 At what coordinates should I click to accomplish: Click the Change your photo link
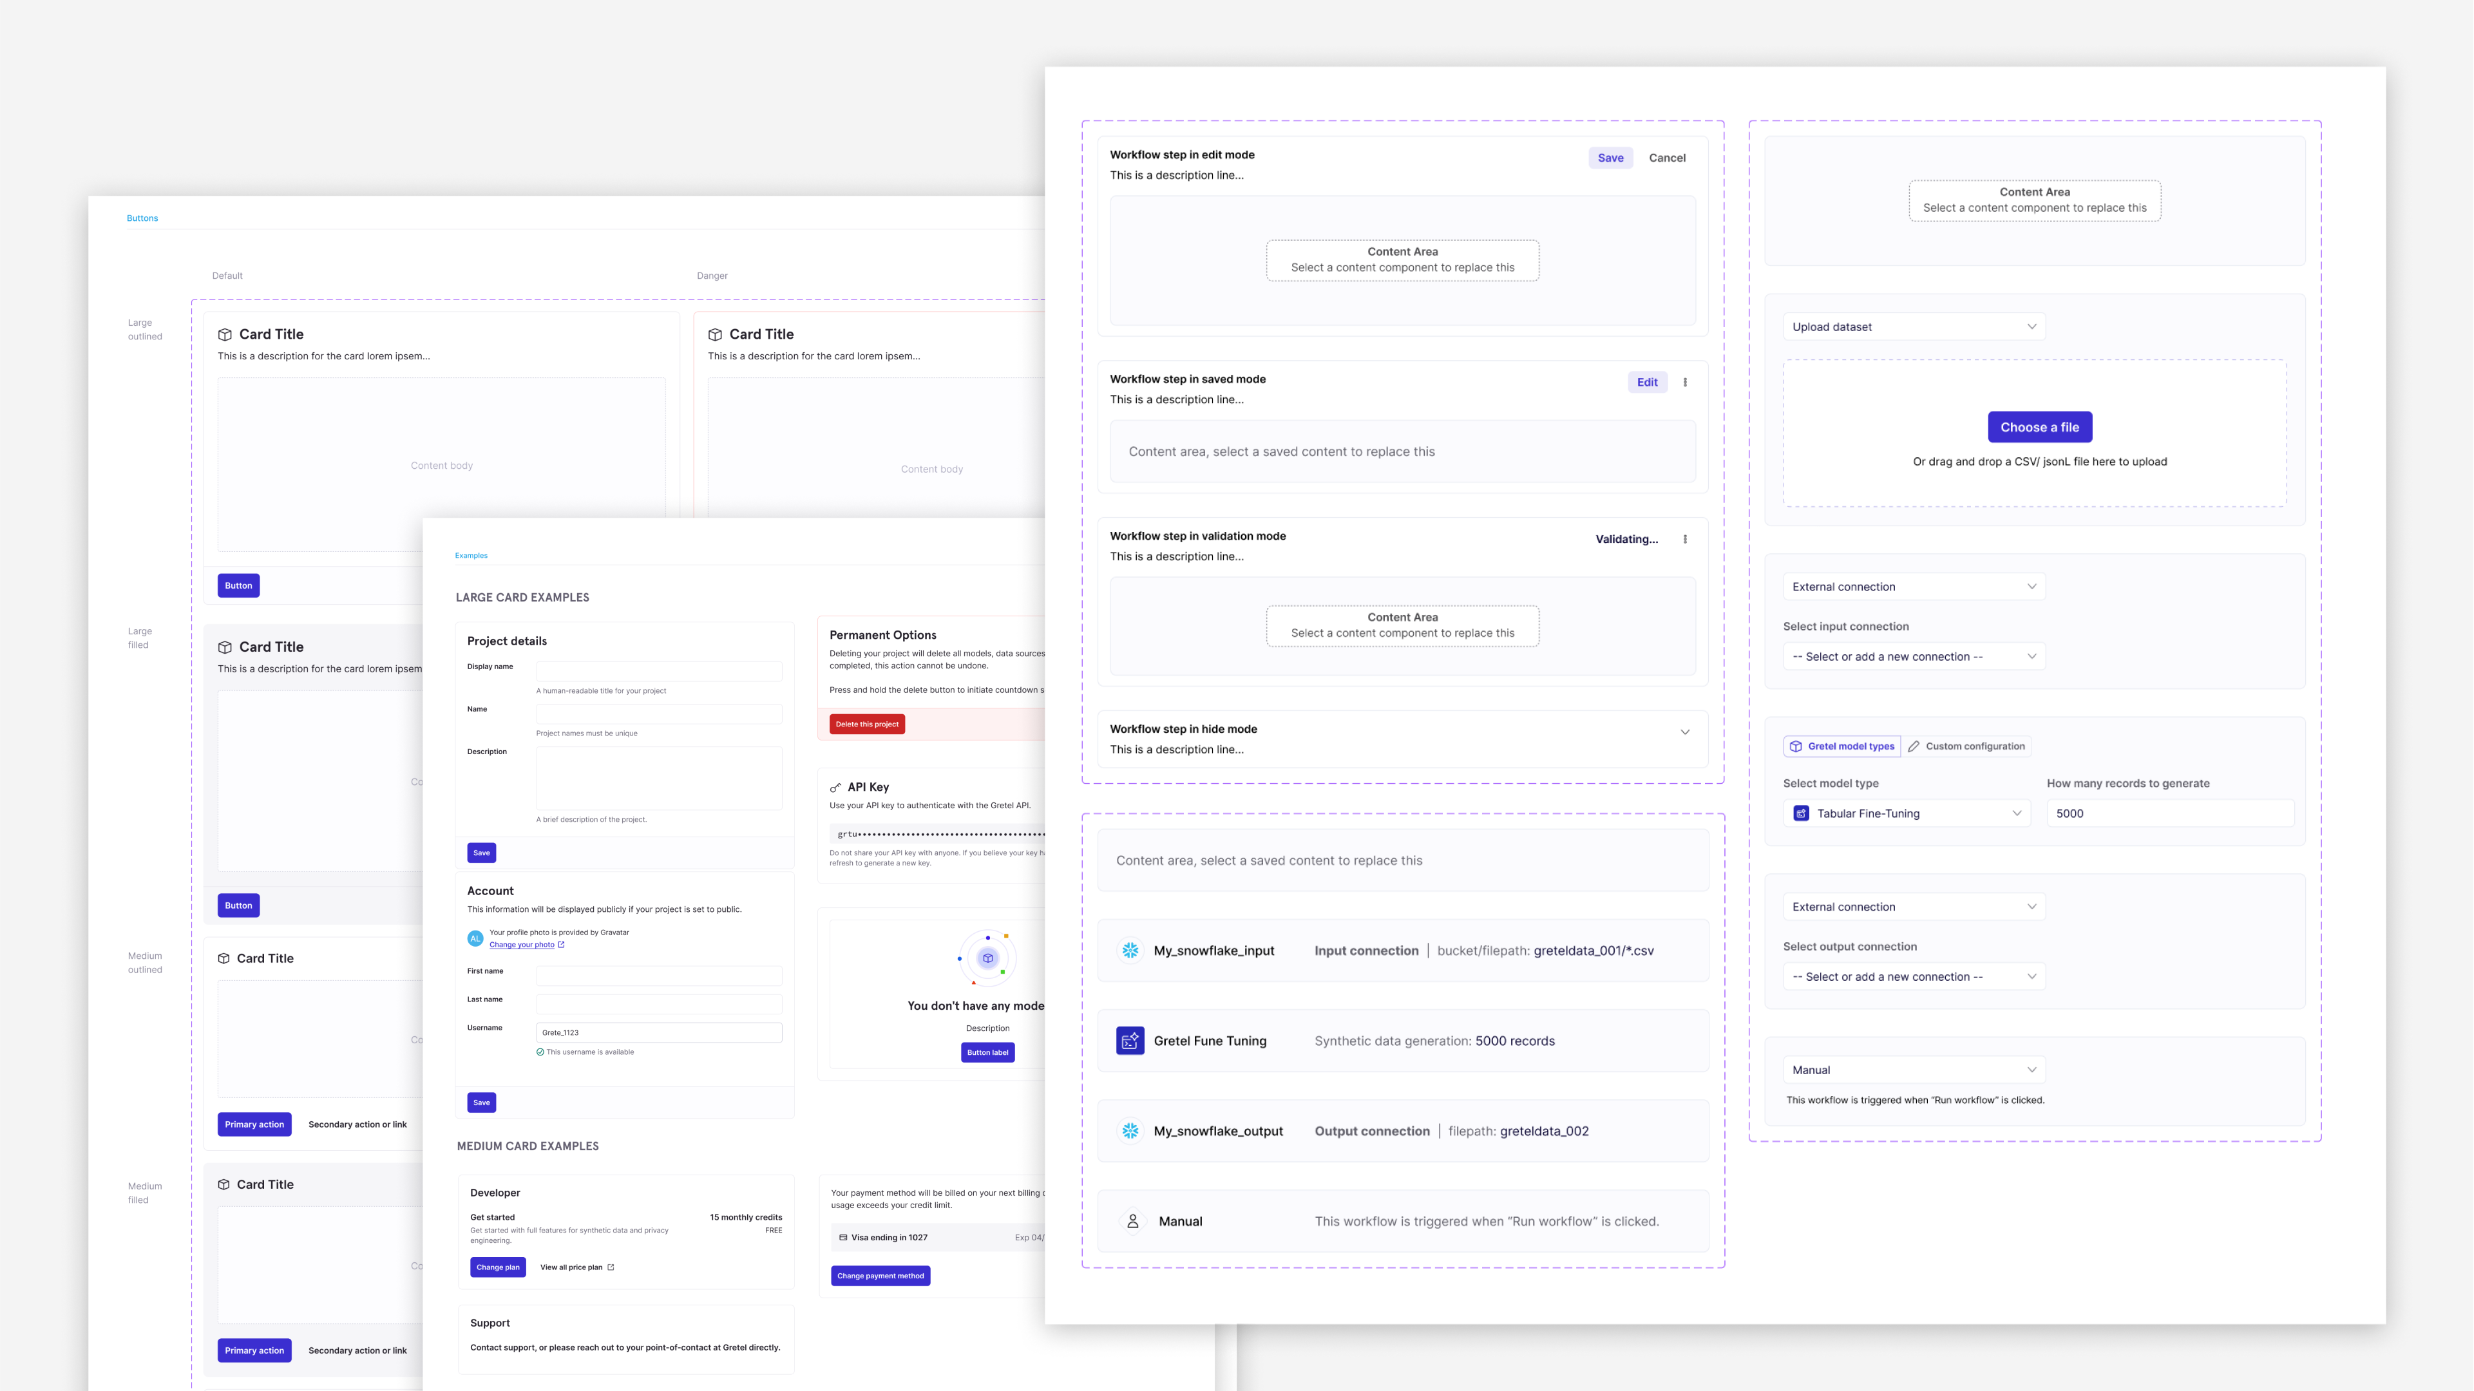point(522,945)
